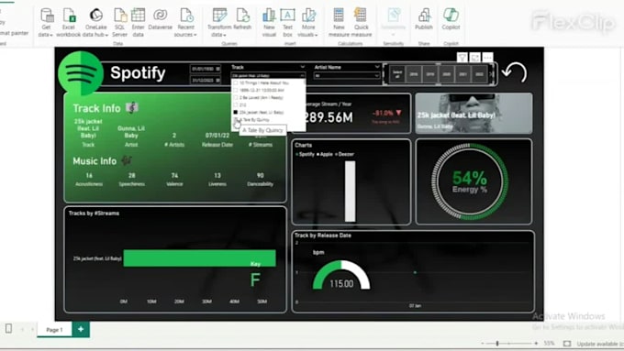Check the second track option in the list

click(236, 90)
